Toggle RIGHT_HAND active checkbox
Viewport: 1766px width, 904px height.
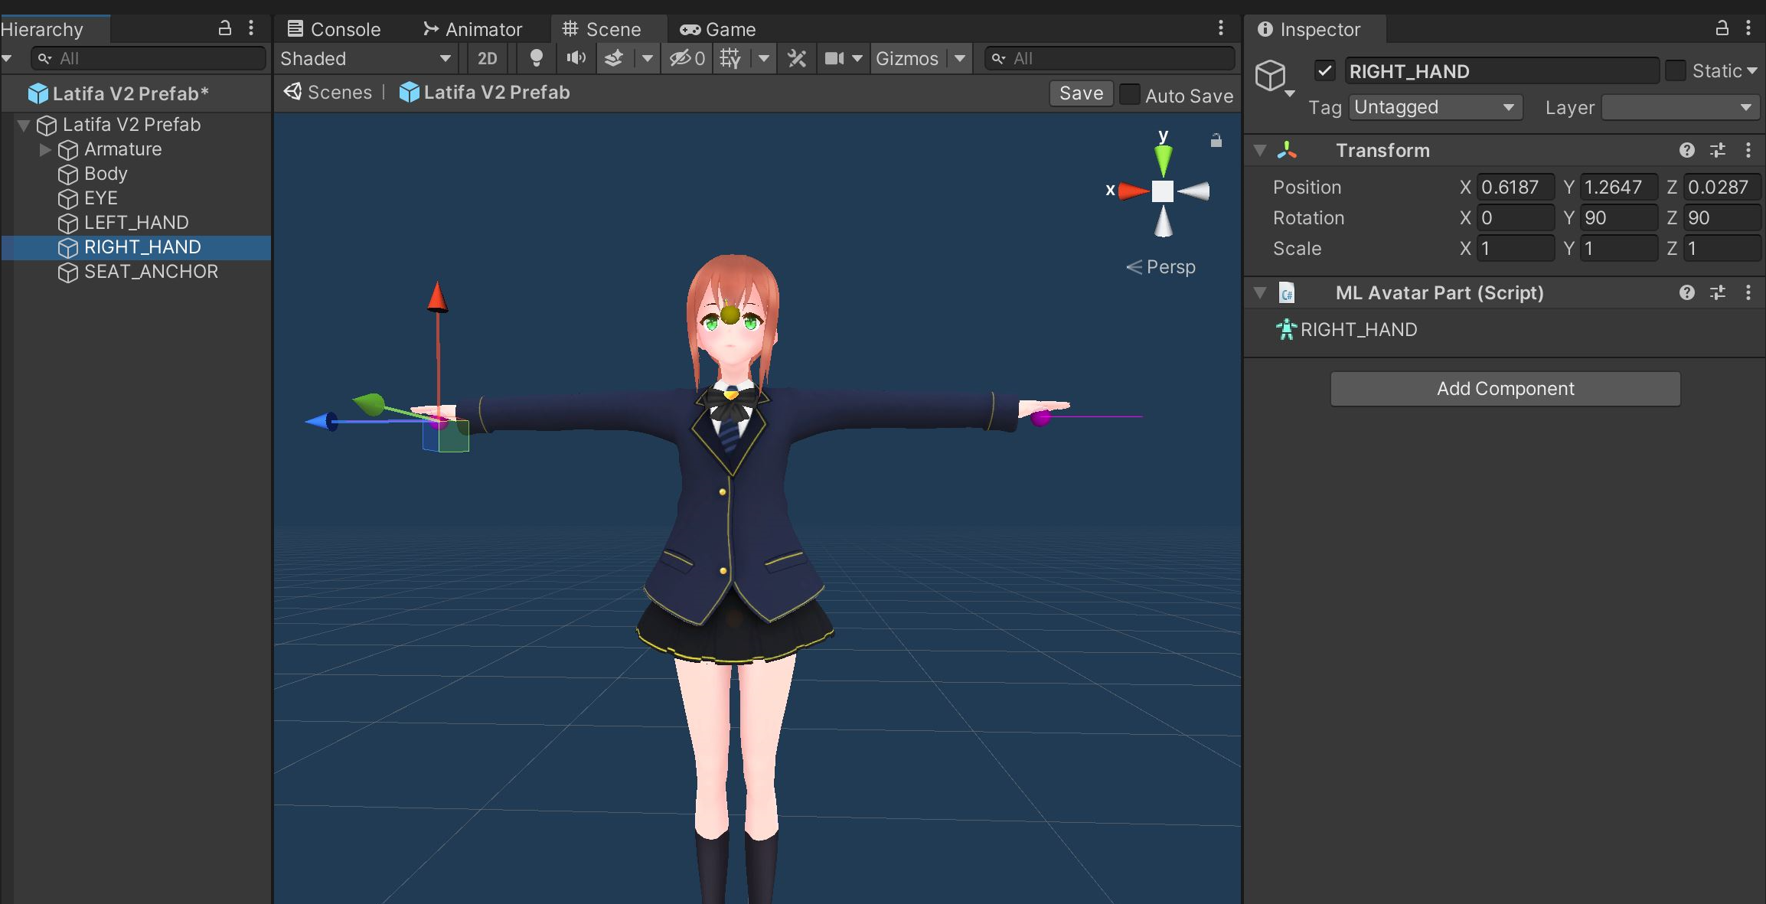point(1325,71)
